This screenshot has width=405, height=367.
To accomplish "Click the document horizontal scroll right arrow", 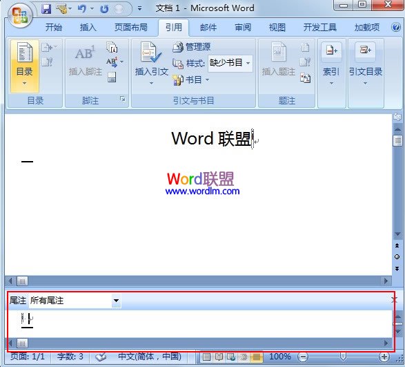I will pyautogui.click(x=386, y=281).
